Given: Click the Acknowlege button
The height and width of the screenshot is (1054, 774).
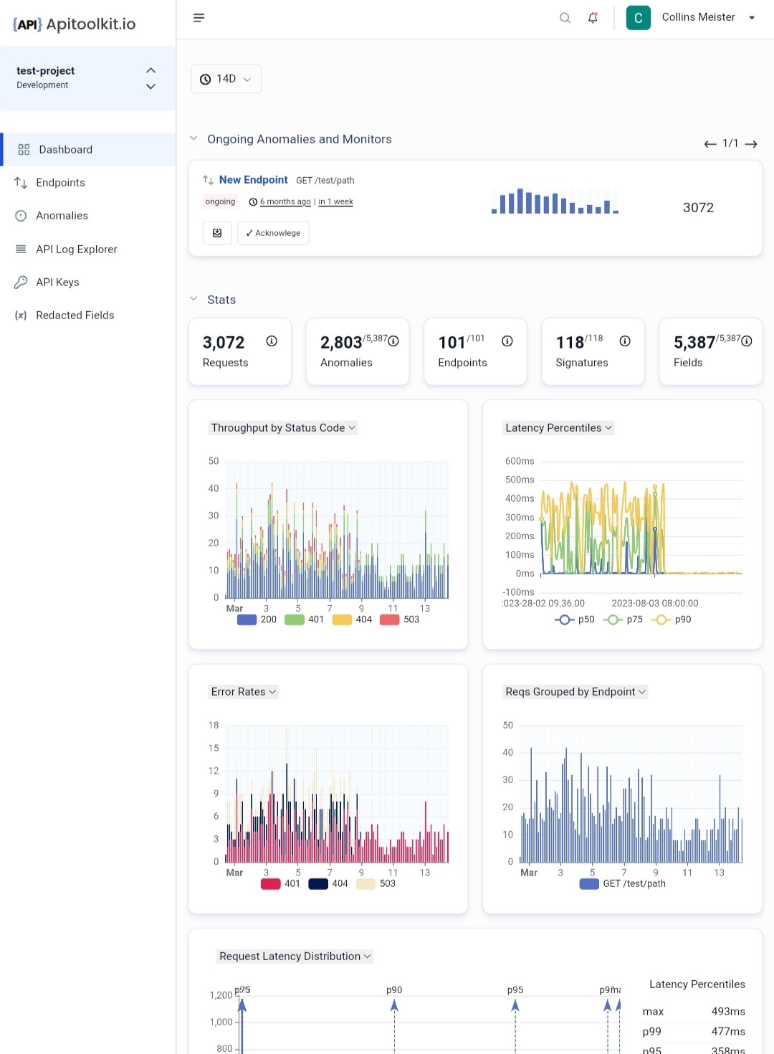Looking at the screenshot, I should [273, 233].
